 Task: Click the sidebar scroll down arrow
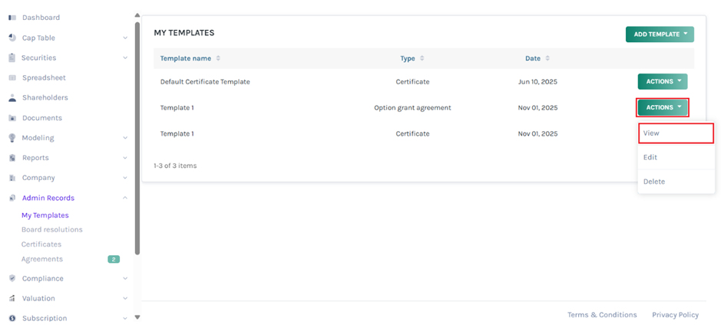click(x=137, y=317)
